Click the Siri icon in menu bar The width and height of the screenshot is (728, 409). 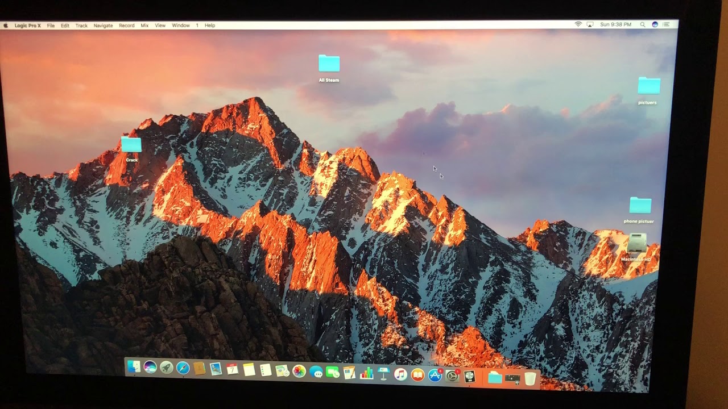655,24
